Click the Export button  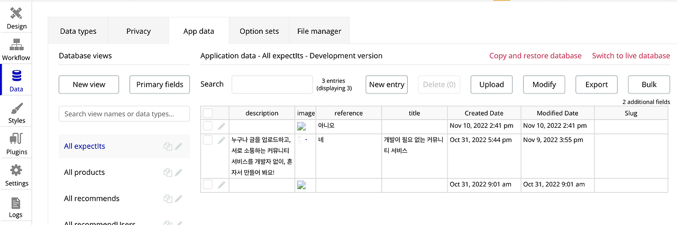pyautogui.click(x=597, y=85)
